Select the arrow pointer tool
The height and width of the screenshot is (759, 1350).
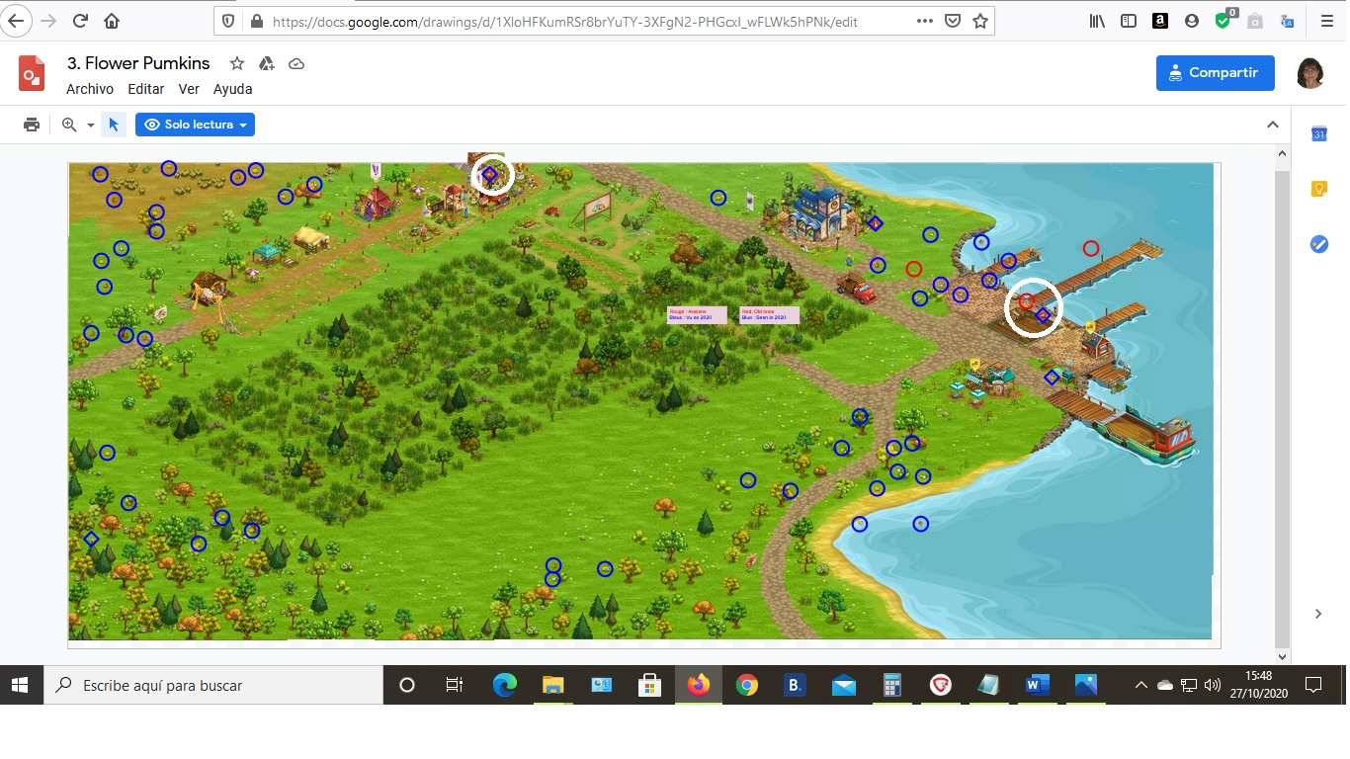tap(114, 125)
